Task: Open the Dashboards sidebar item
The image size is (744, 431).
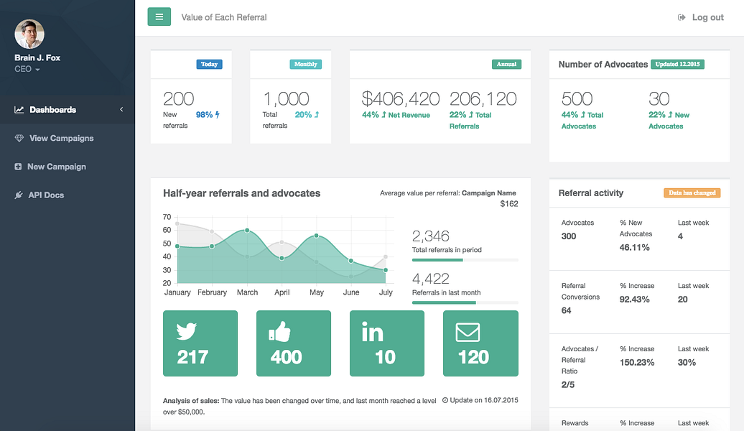Action: (52, 110)
